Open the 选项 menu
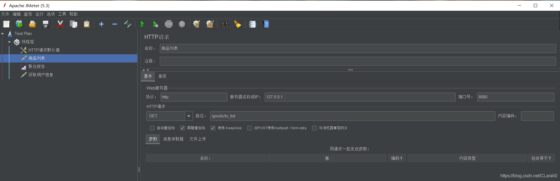The image size is (560, 181). tap(51, 14)
